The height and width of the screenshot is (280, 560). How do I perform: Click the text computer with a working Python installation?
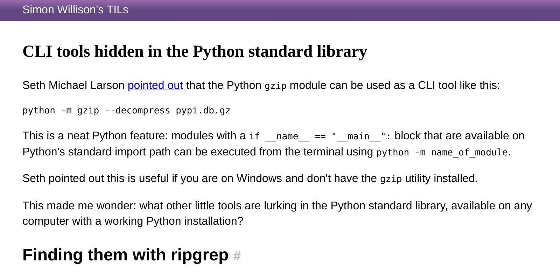[133, 221]
